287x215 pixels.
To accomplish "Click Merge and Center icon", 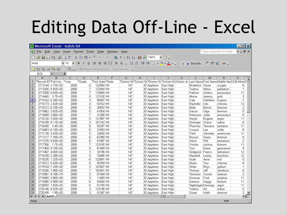I will click(x=110, y=64).
